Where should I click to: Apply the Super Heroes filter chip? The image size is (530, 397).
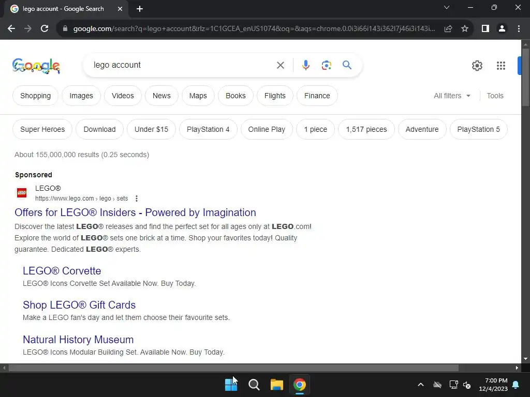point(42,129)
